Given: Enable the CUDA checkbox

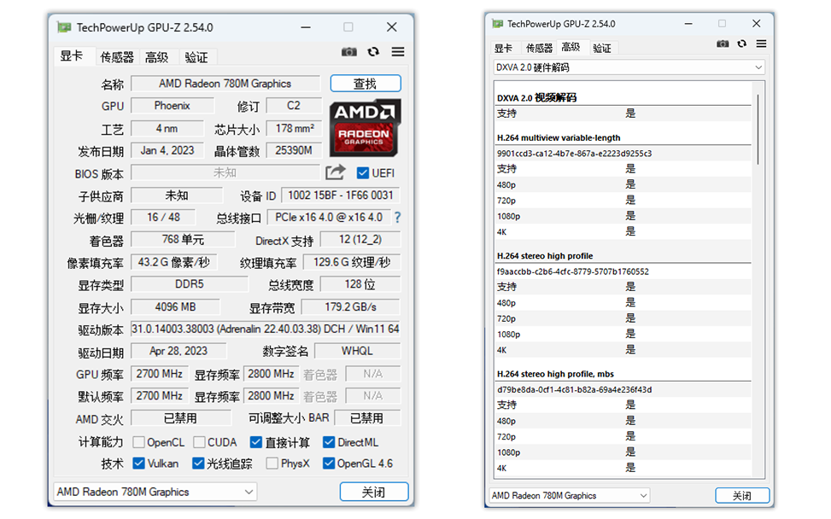Looking at the screenshot, I should pyautogui.click(x=199, y=441).
